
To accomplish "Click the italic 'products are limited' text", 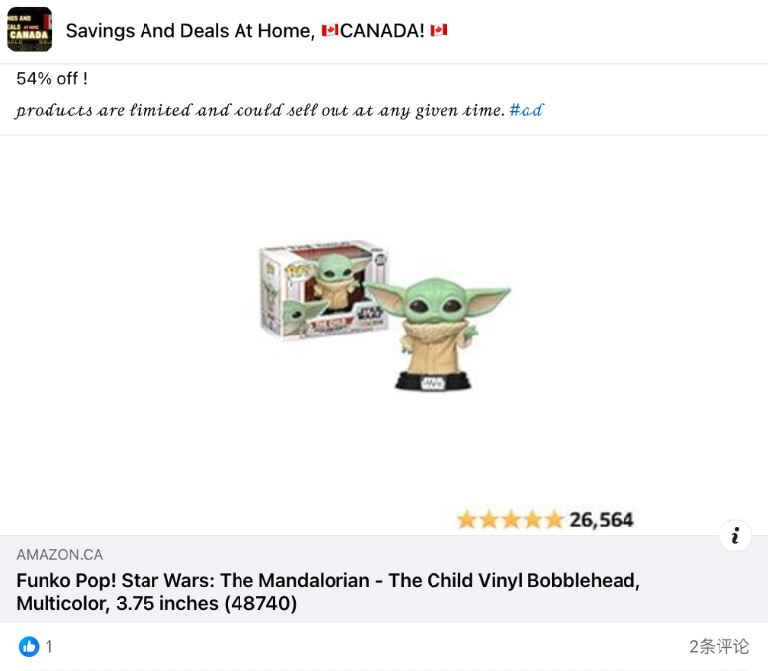I will coord(260,110).
